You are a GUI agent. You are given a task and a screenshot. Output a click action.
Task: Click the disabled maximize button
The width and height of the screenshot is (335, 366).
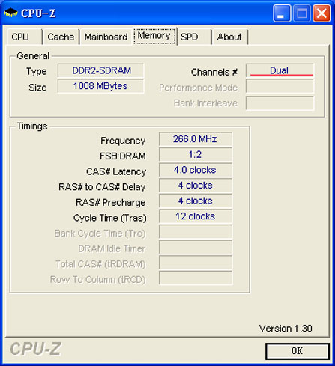coord(301,13)
